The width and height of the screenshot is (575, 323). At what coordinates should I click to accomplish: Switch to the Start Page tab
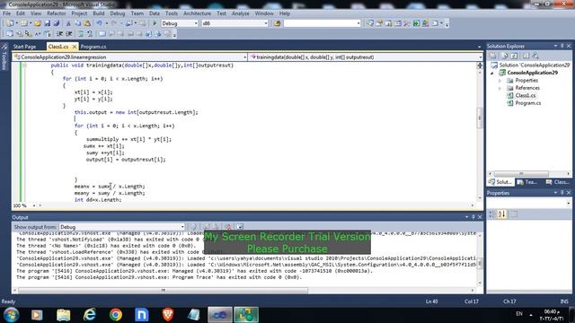coord(24,47)
